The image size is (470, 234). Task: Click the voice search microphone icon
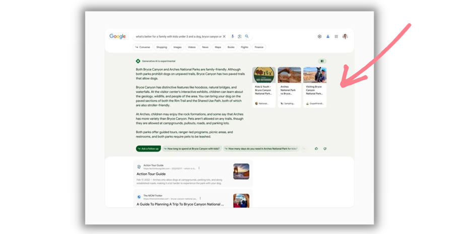[232, 37]
